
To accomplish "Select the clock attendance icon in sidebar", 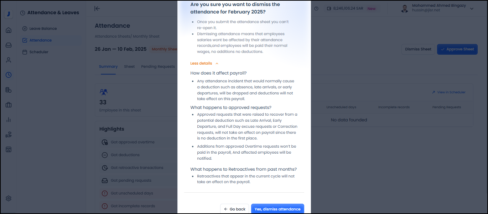I will pyautogui.click(x=9, y=75).
